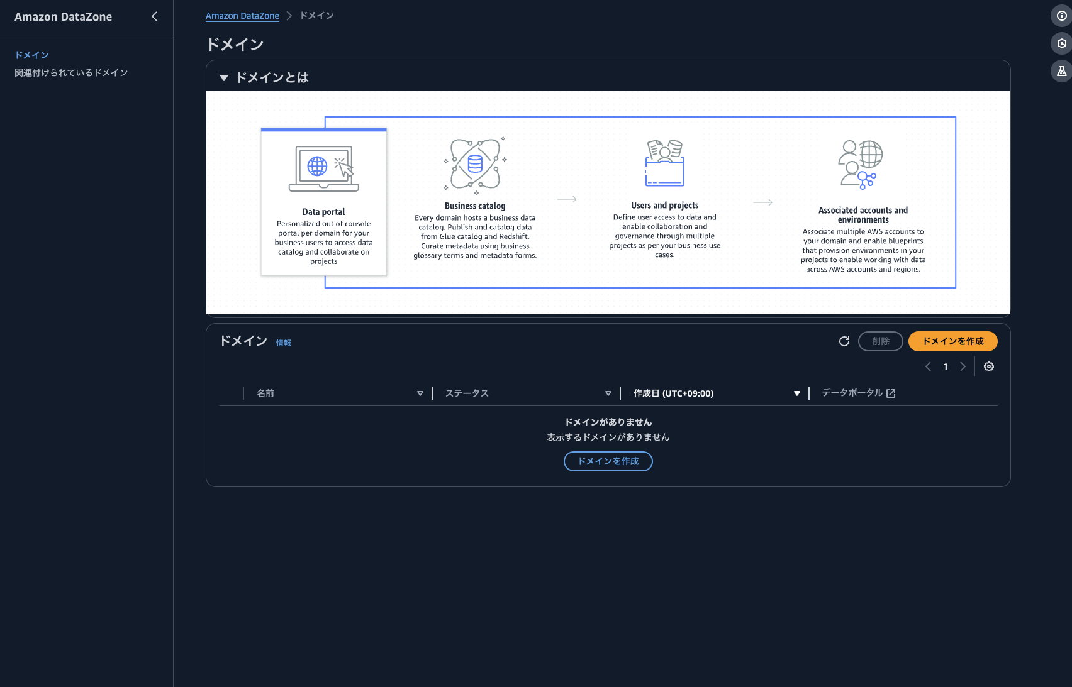1072x687 pixels.
Task: Open the 名前 column filter dropdown
Action: [x=420, y=393]
